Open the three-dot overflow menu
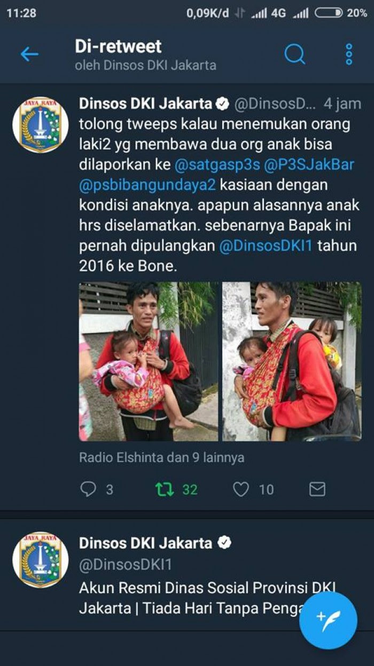 pyautogui.click(x=349, y=54)
